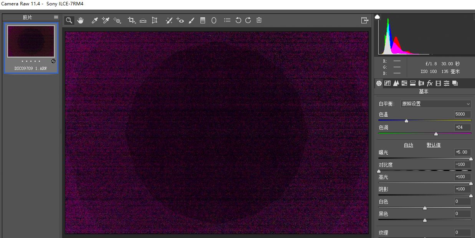
Task: Click the ISO 100 readout
Action: 429,71
